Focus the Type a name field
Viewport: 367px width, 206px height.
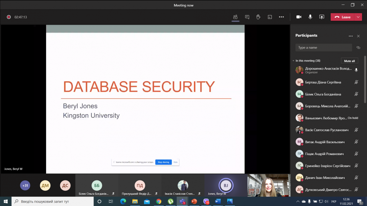[324, 48]
